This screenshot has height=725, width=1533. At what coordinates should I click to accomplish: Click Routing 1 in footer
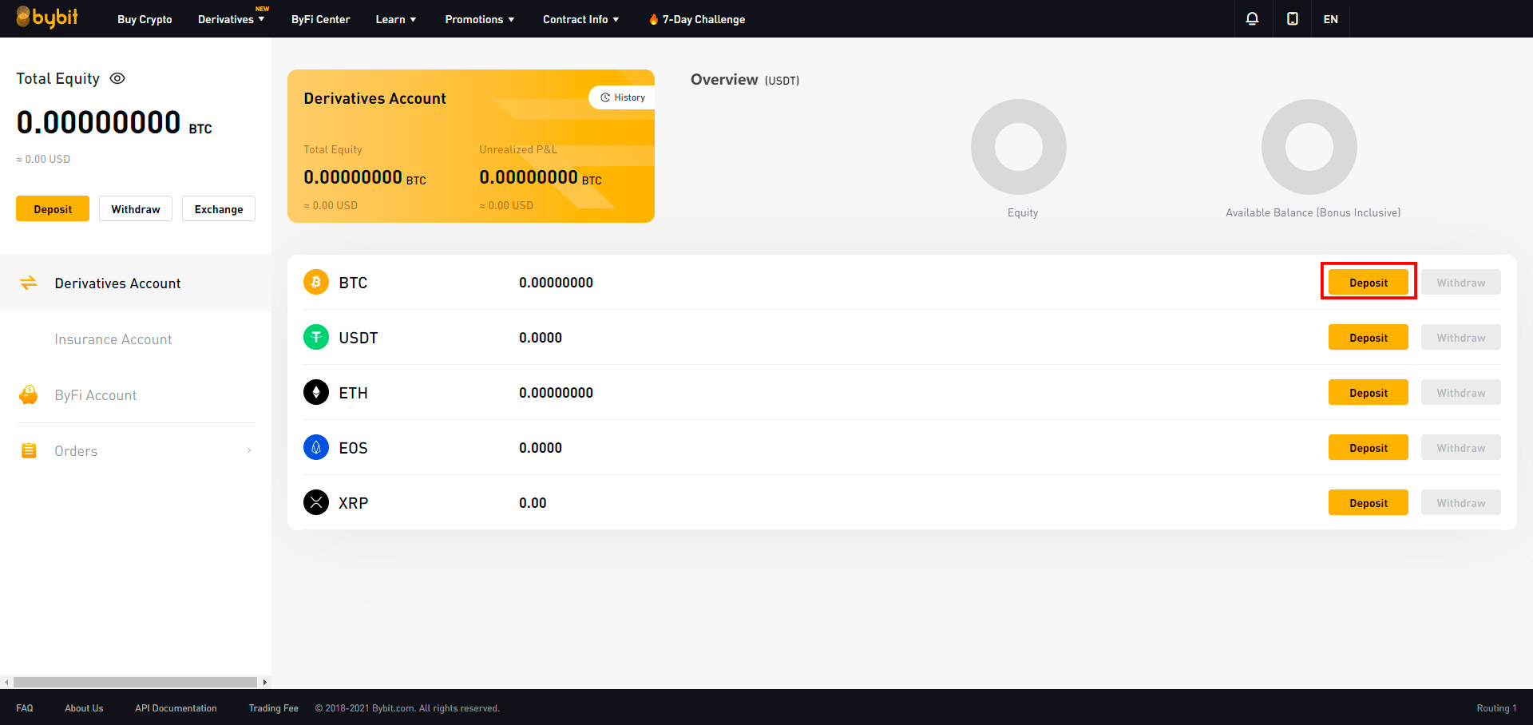point(1496,708)
